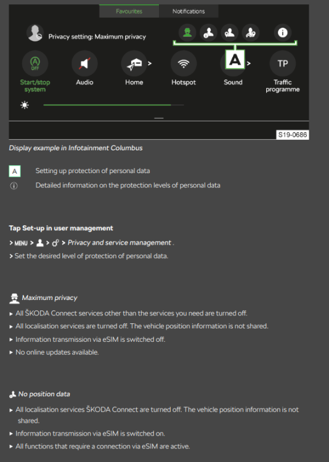This screenshot has height=462, width=329.
Task: Toggle the TP Traffic programme button
Action: coord(282,63)
